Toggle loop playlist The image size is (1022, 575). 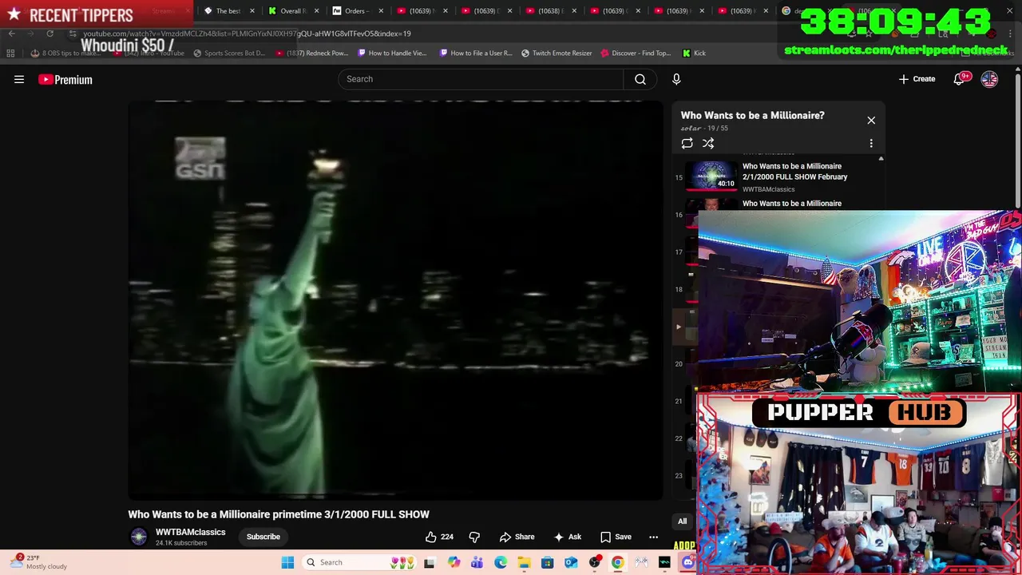point(687,144)
